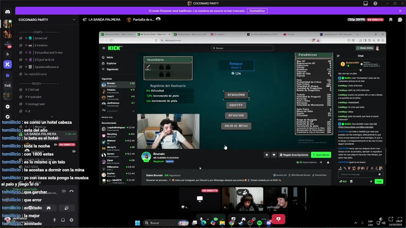Click REINICIAR in the game menu
The height and width of the screenshot is (228, 406).
236,116
